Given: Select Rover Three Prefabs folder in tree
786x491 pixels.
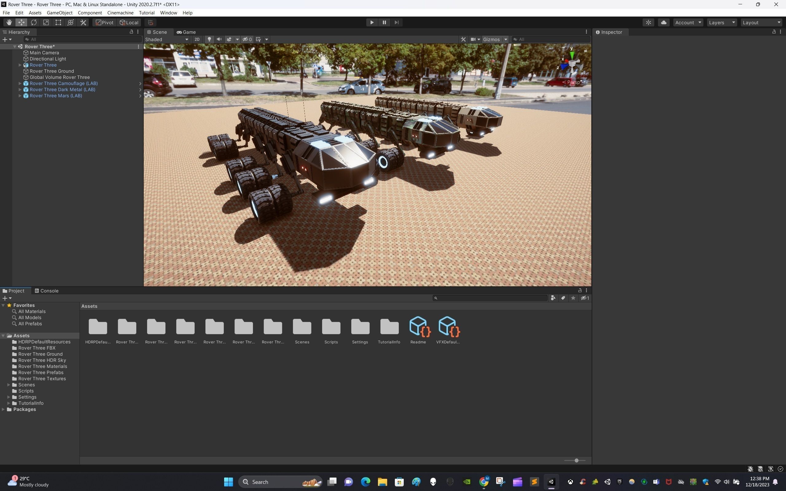Looking at the screenshot, I should pyautogui.click(x=41, y=373).
